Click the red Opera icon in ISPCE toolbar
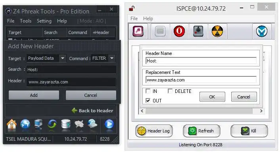 (x=179, y=31)
